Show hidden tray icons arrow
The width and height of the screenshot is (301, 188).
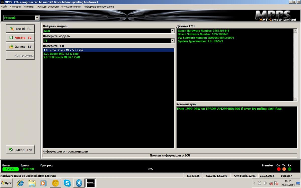[x=255, y=183]
